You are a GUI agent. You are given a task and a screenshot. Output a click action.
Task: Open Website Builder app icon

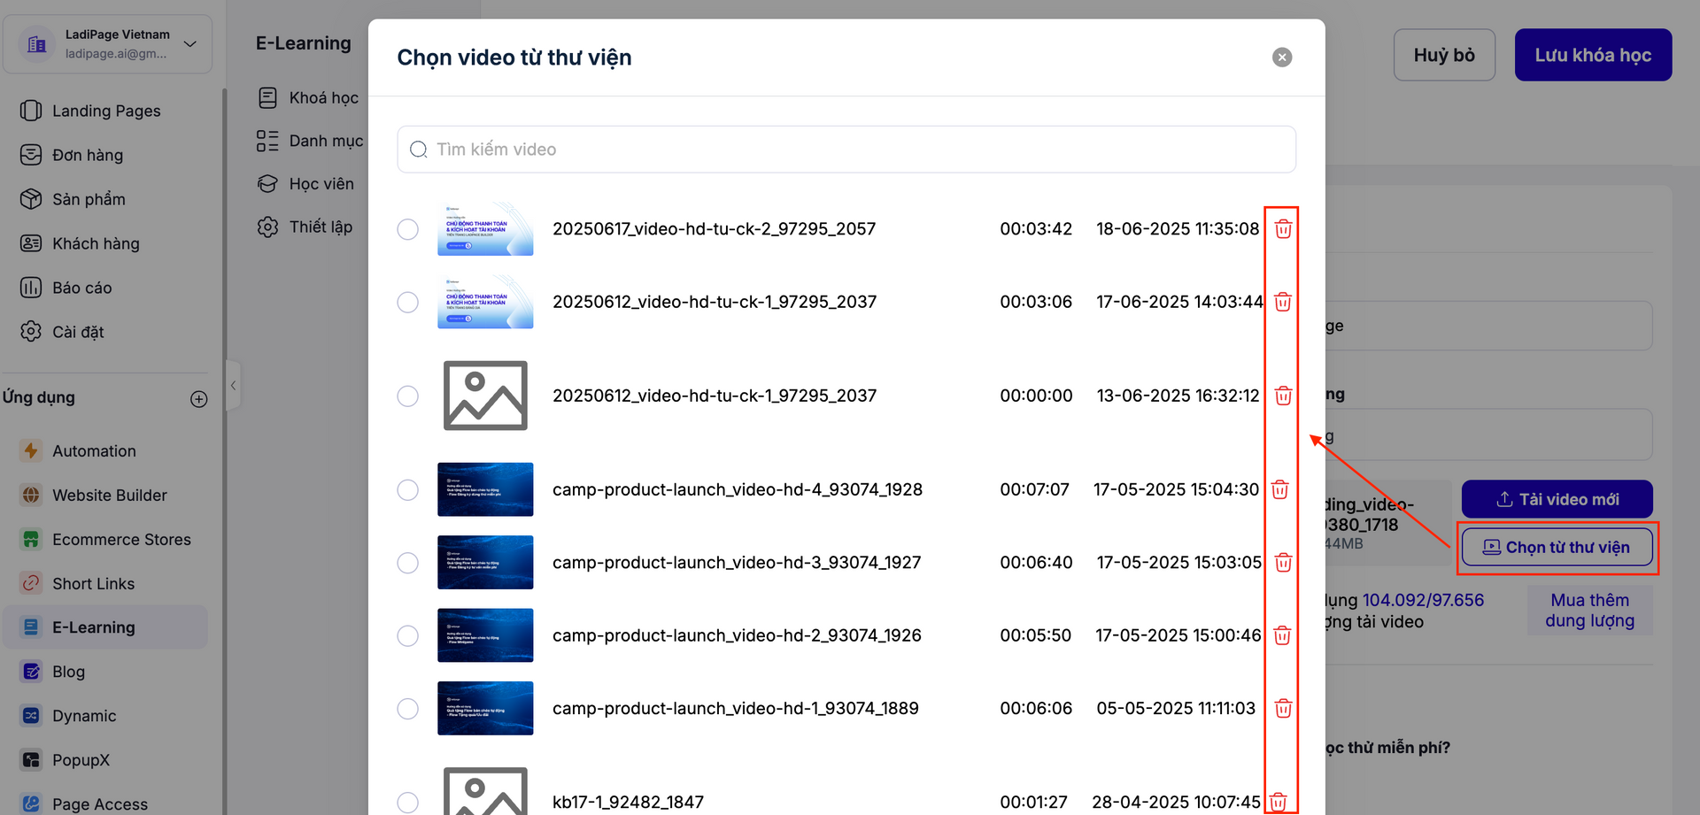tap(31, 496)
